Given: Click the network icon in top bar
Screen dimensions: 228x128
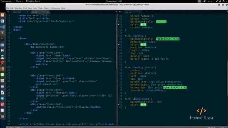Looking at the screenshot, I should pos(204,1).
